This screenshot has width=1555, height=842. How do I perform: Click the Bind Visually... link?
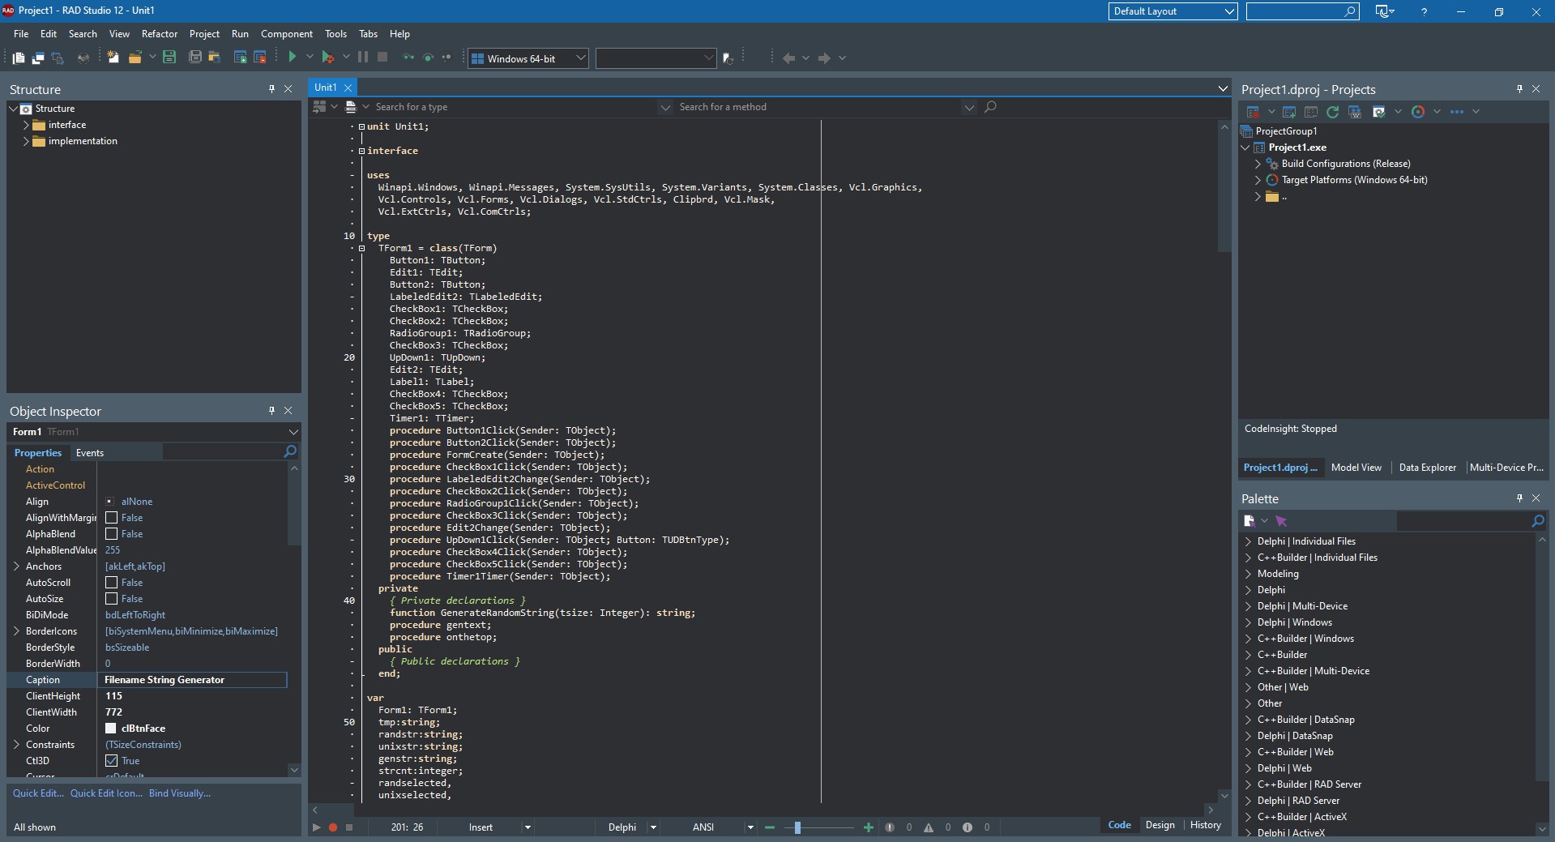[180, 793]
